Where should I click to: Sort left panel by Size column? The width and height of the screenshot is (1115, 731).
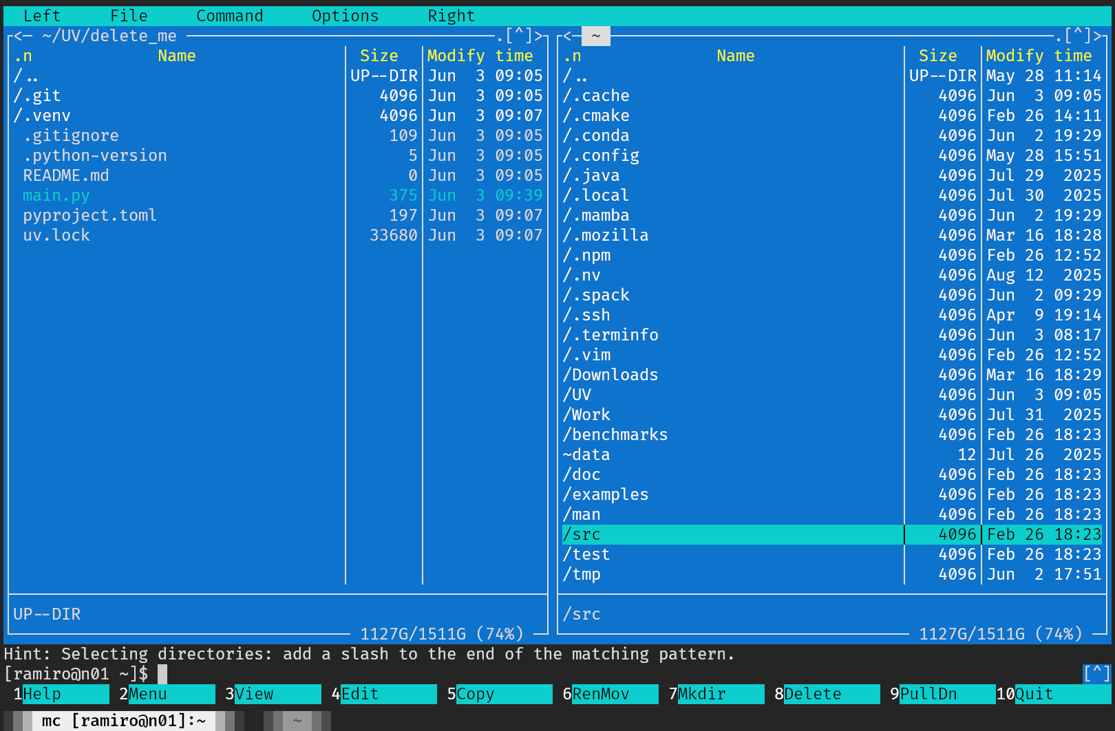click(379, 56)
